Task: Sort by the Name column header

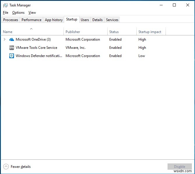Action: (x=32, y=32)
